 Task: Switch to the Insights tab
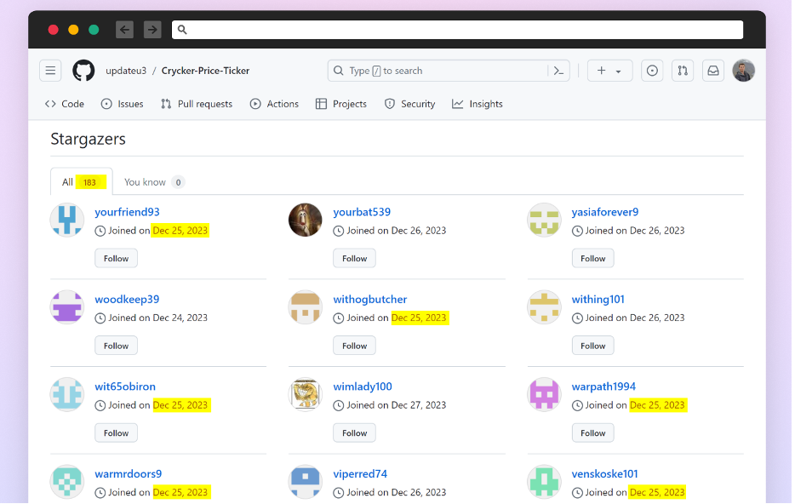478,104
